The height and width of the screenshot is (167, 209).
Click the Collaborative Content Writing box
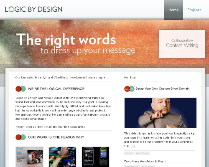(182, 44)
